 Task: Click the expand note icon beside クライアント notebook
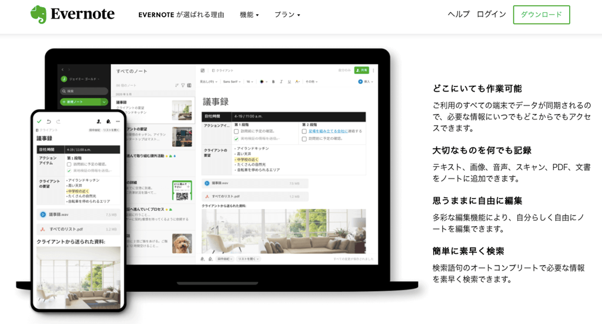203,70
